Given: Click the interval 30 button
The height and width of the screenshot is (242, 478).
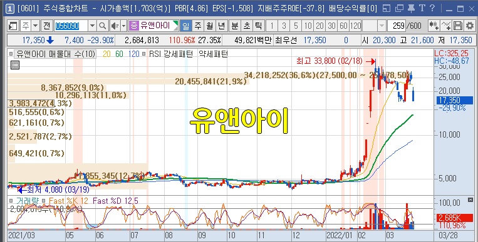Looking at the screenshot, I should point(331,26).
